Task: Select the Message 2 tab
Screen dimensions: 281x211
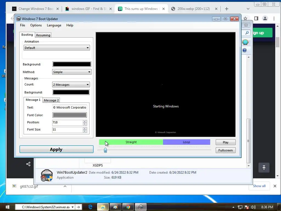Action: pos(51,100)
